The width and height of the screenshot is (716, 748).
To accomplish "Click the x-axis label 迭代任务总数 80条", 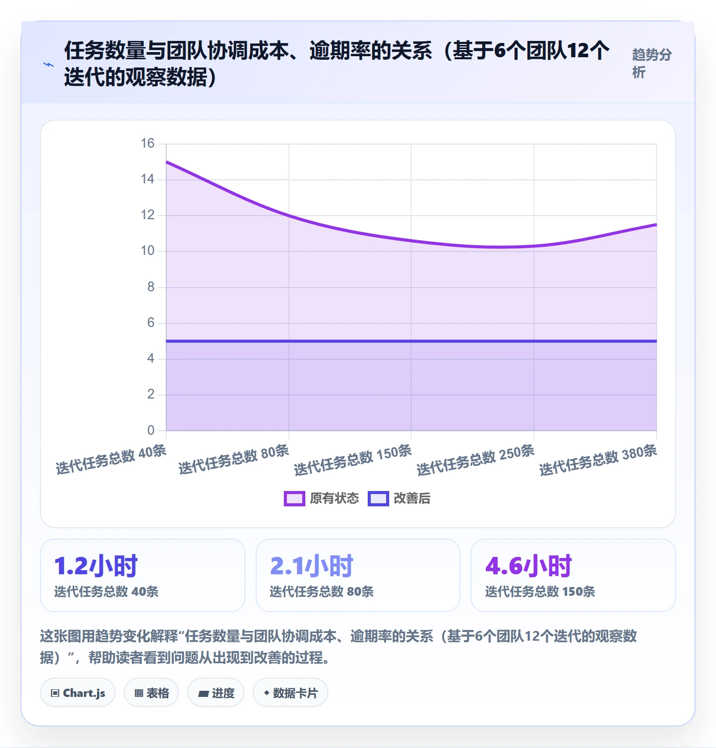I will pos(234,459).
